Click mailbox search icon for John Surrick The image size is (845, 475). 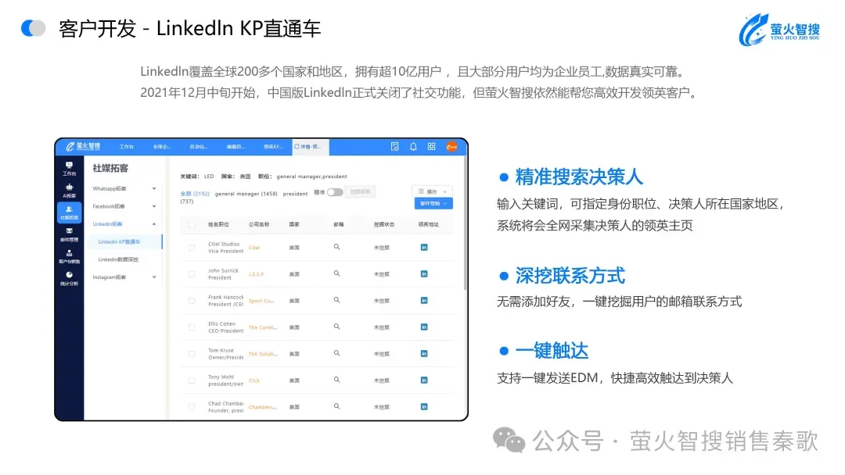tap(336, 273)
